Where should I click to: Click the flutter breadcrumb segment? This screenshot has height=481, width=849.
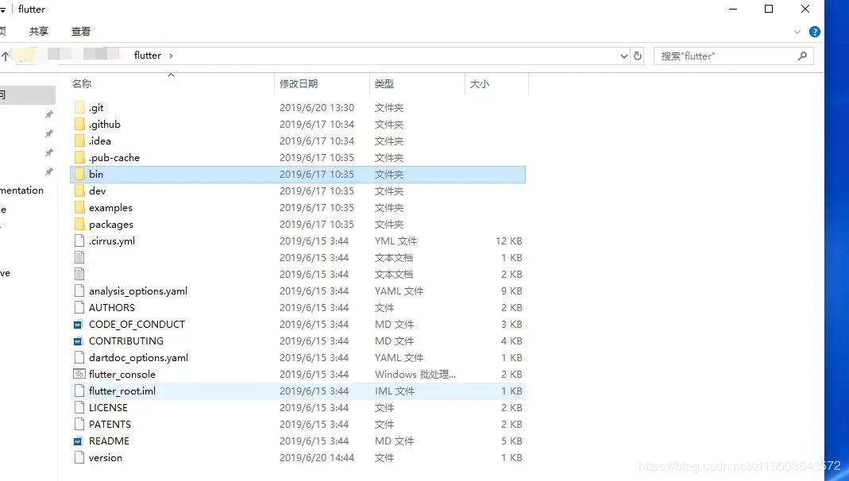tap(147, 56)
